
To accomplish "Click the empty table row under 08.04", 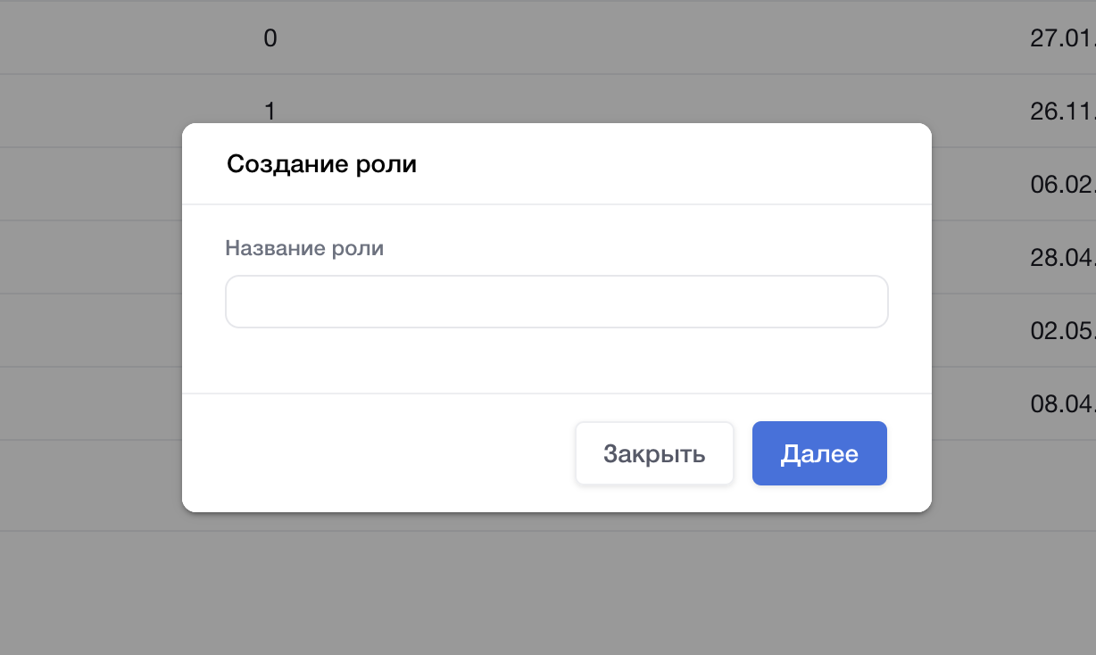I will click(1009, 486).
